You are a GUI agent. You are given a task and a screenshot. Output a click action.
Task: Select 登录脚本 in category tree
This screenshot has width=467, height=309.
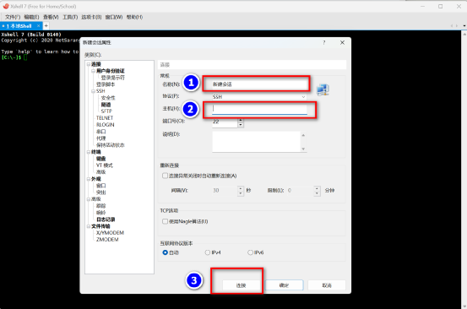pos(106,84)
